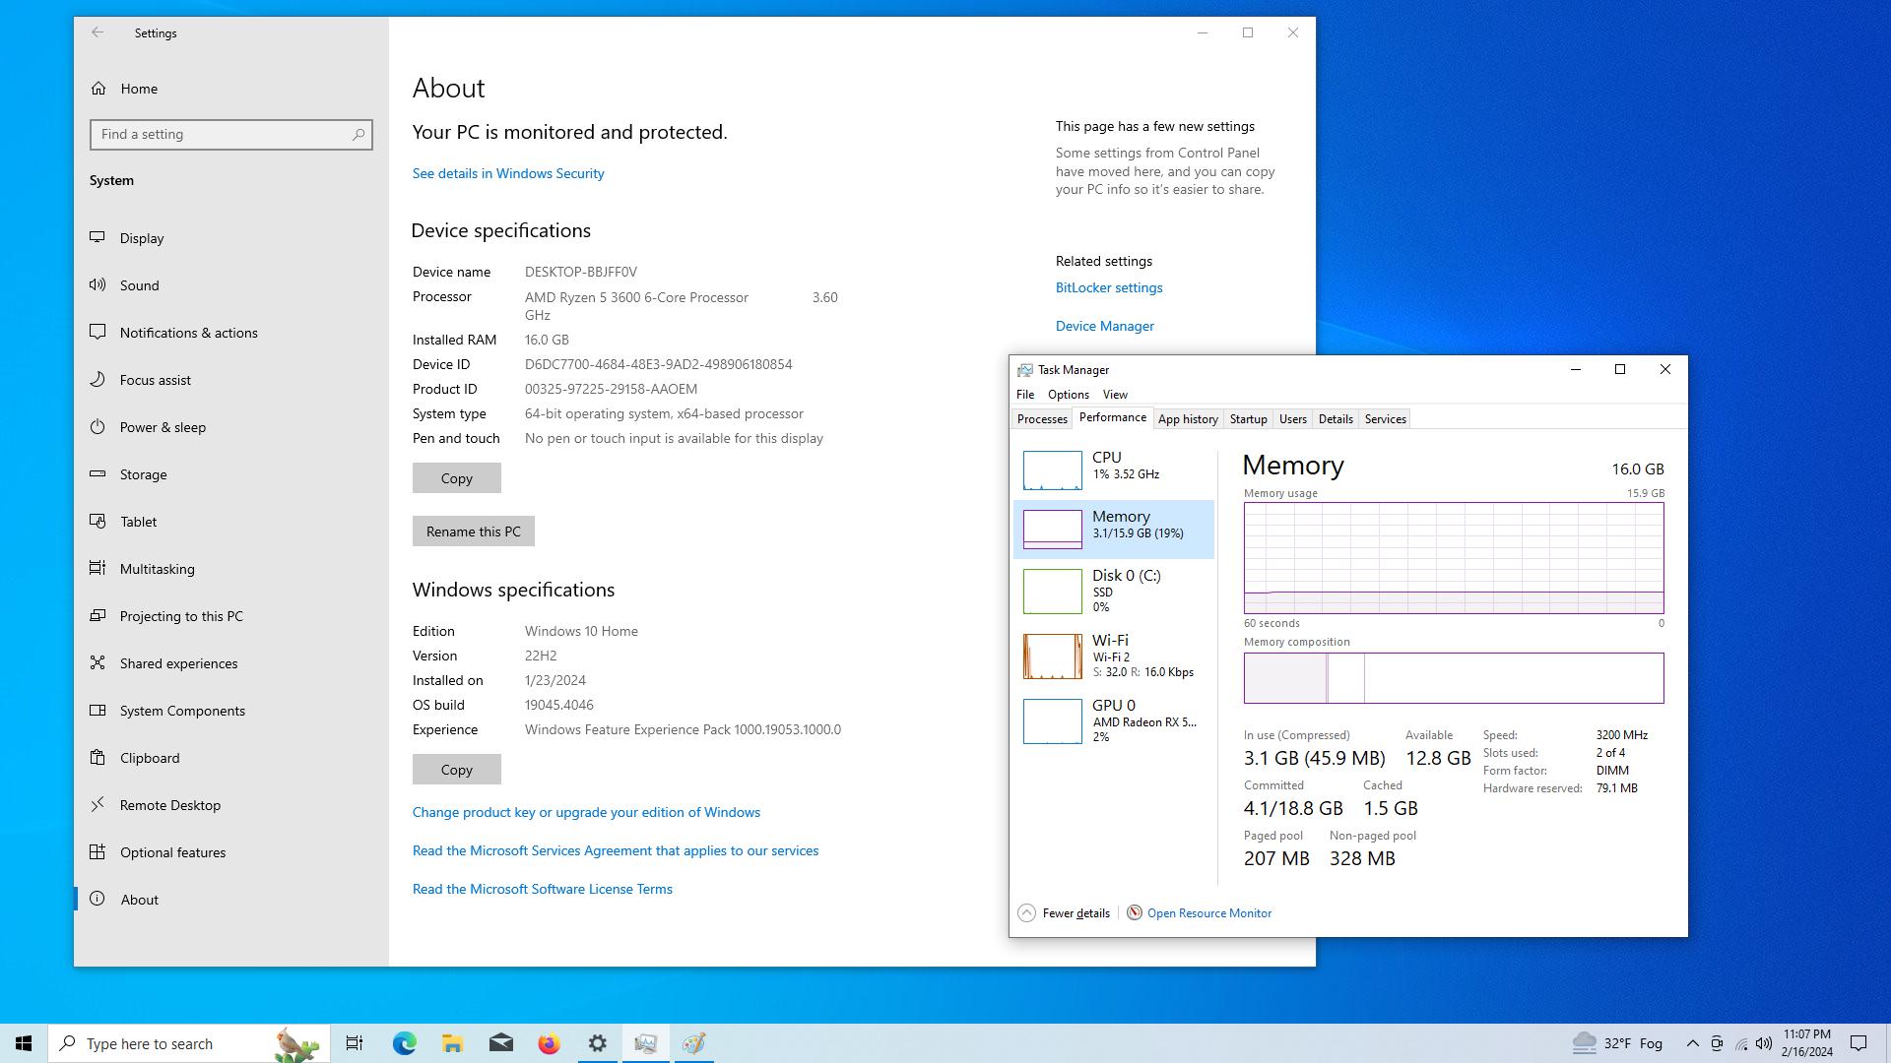Open the notification center icon
This screenshot has width=1891, height=1063.
pyautogui.click(x=1858, y=1043)
